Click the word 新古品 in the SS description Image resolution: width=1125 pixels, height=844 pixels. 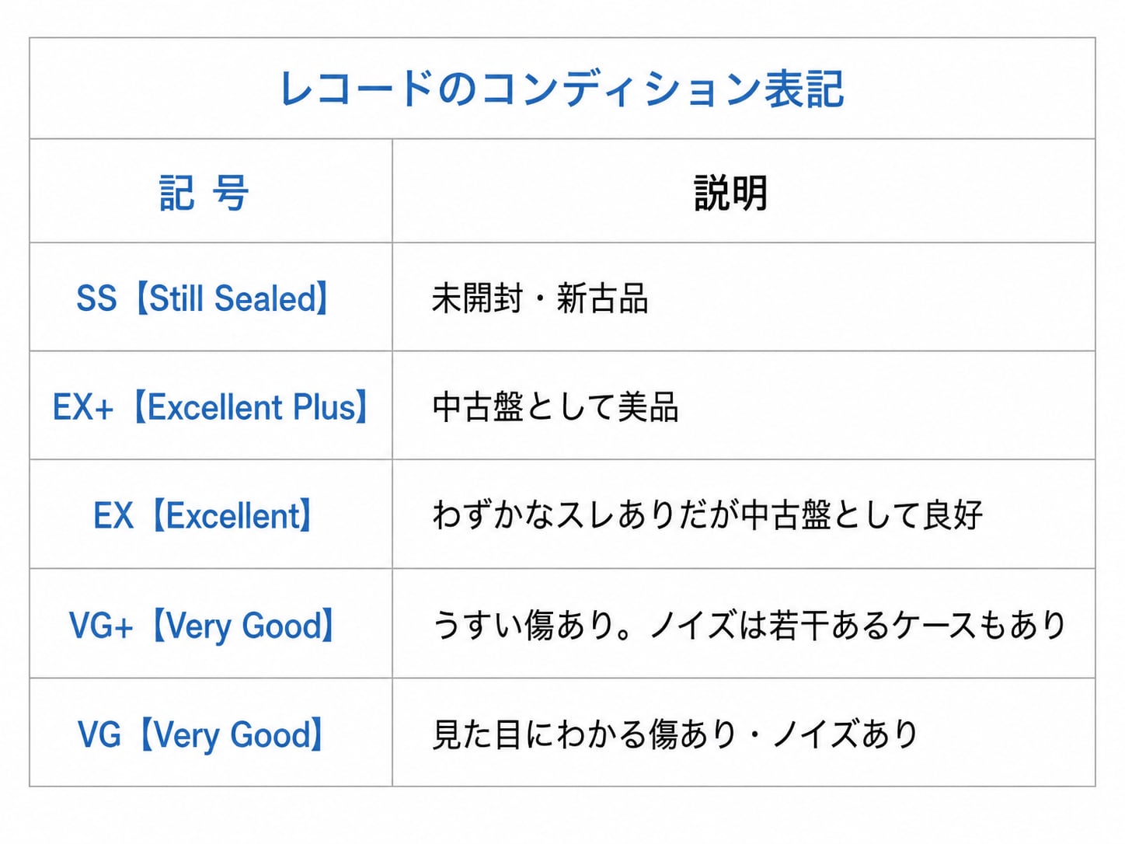coord(603,298)
